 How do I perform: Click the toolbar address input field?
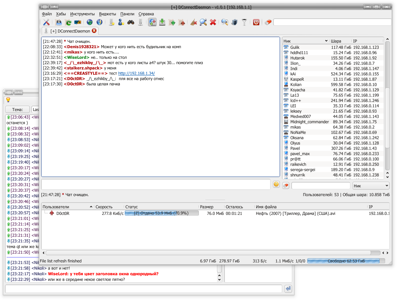tap(332, 22)
